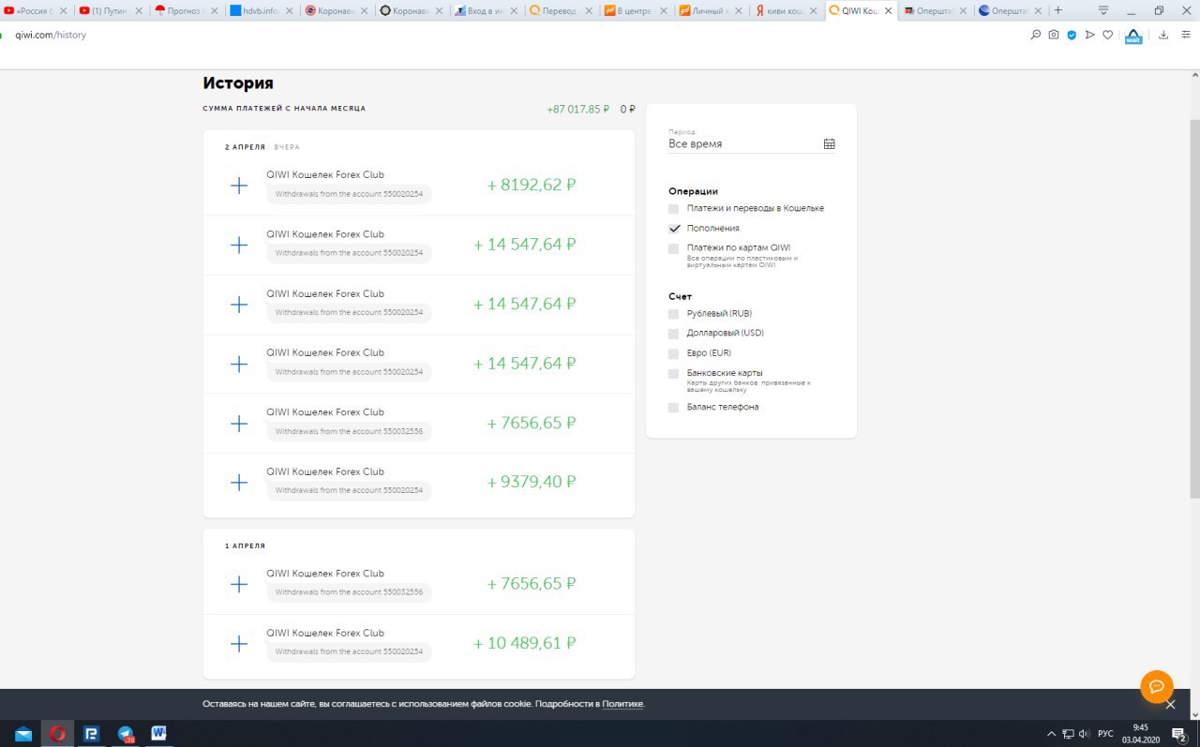1200x747 pixels.
Task: Open the volume icon in system tray
Action: [x=1084, y=734]
